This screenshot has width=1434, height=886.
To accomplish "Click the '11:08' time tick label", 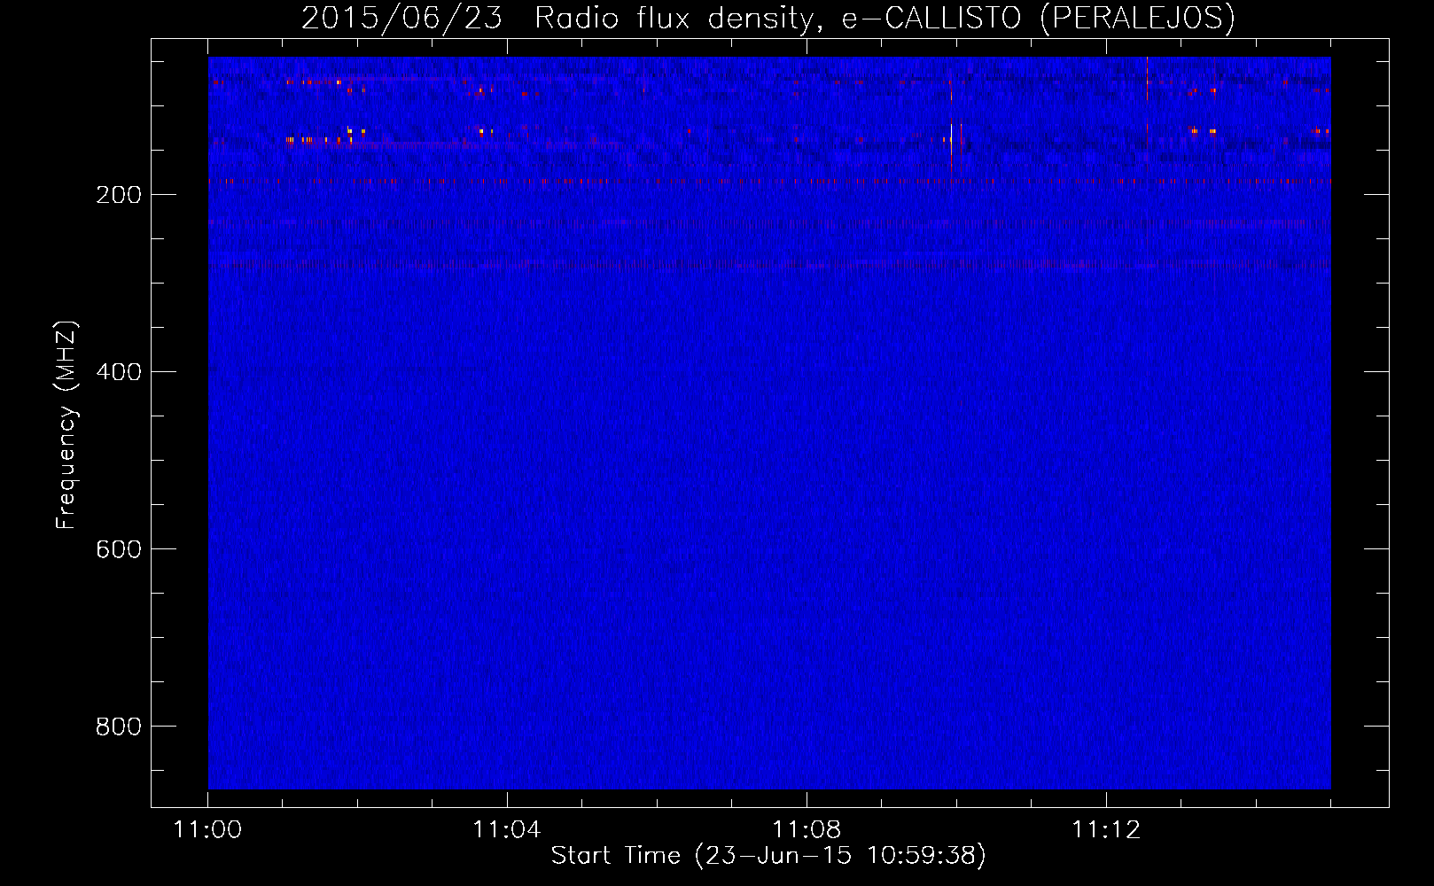I will pyautogui.click(x=807, y=830).
